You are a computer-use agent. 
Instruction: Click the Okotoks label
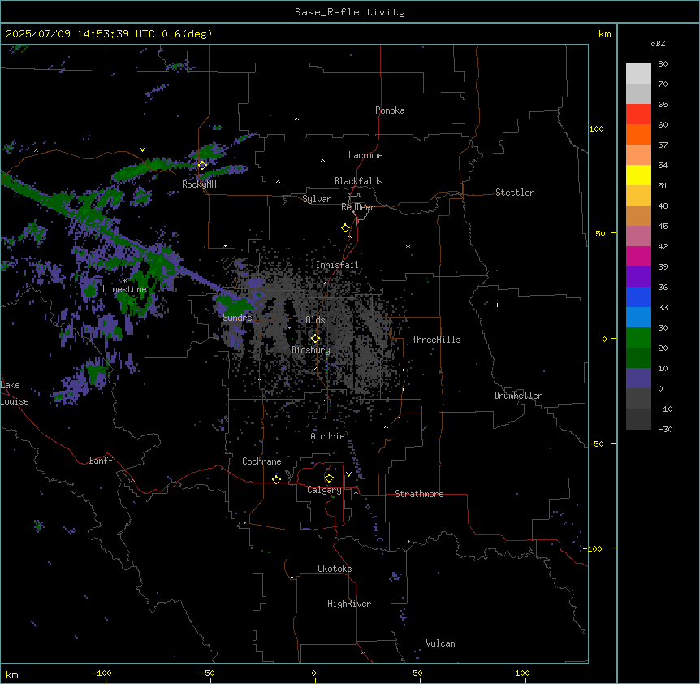click(x=335, y=569)
